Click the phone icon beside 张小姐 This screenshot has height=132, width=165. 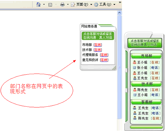pyautogui.click(x=134, y=68)
